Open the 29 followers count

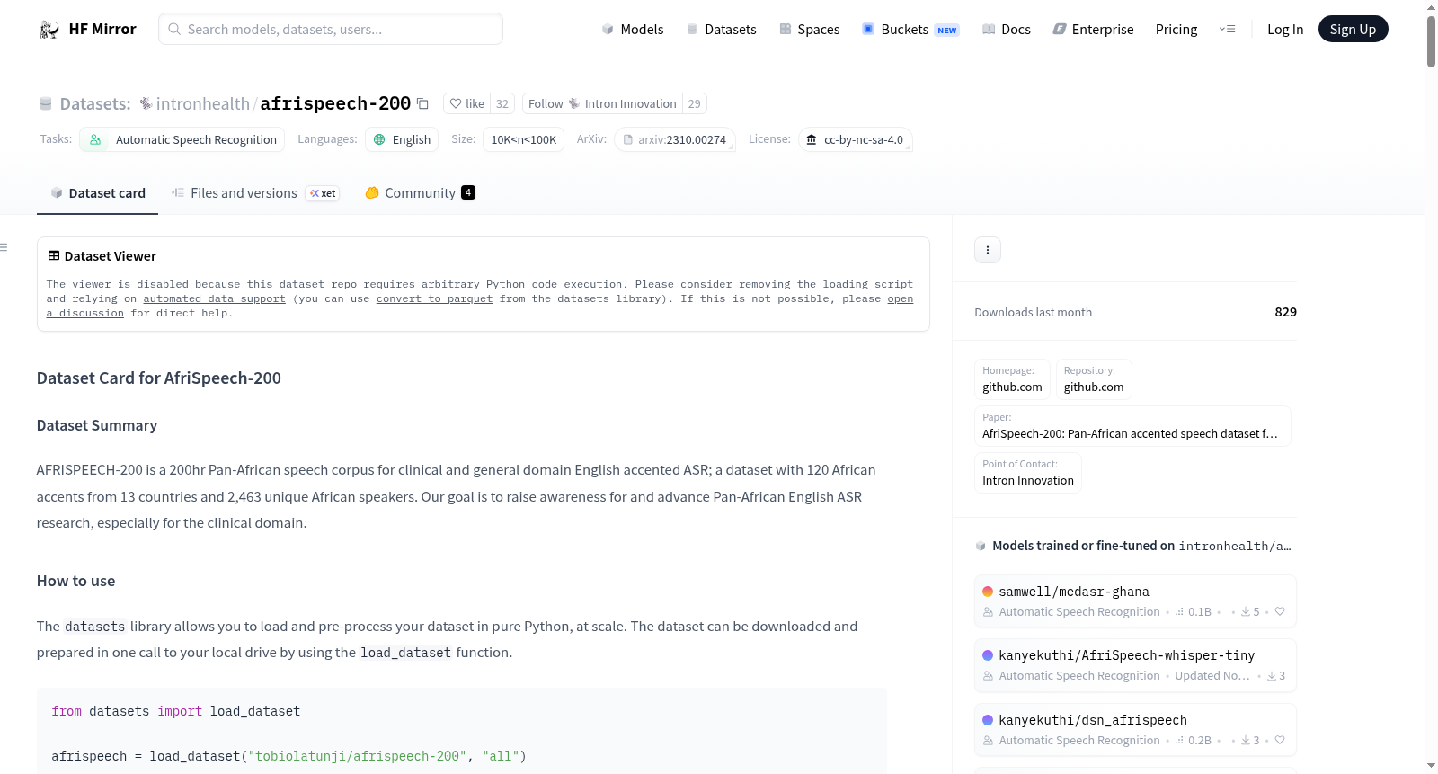[x=695, y=103]
